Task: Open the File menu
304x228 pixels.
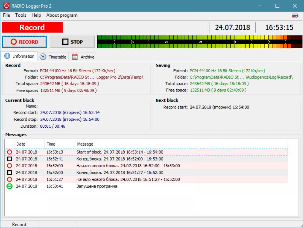Action: (x=6, y=15)
